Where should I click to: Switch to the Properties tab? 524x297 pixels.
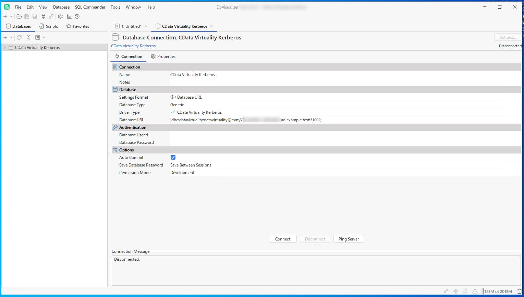point(163,57)
